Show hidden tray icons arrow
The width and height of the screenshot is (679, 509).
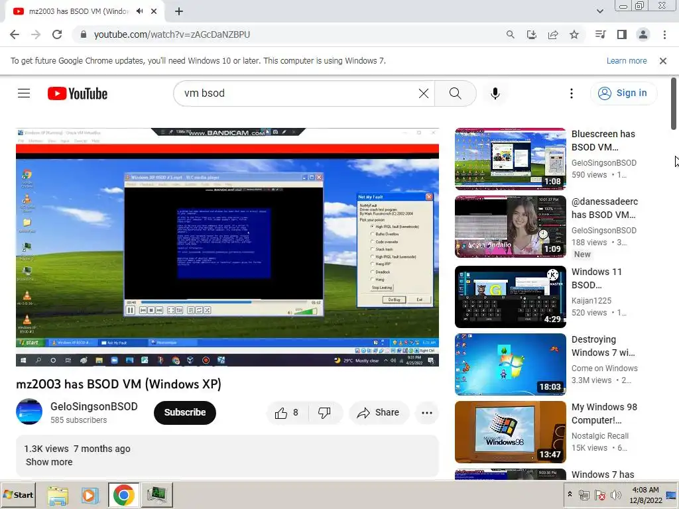(570, 494)
